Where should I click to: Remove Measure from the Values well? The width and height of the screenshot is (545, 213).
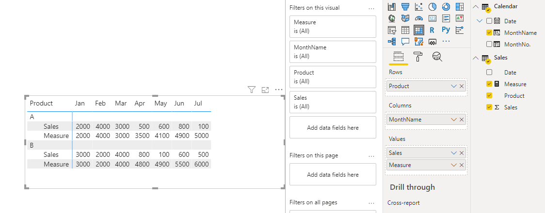pyautogui.click(x=462, y=165)
